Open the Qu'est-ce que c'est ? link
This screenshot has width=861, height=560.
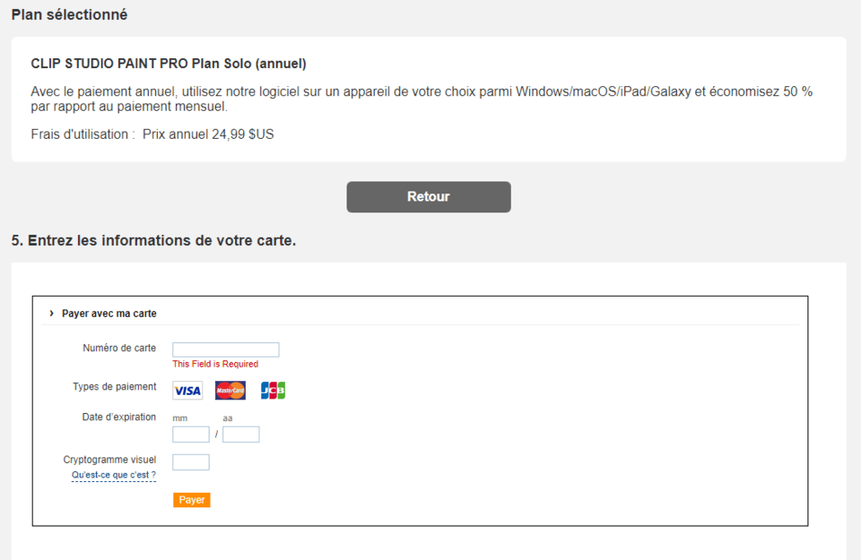114,475
